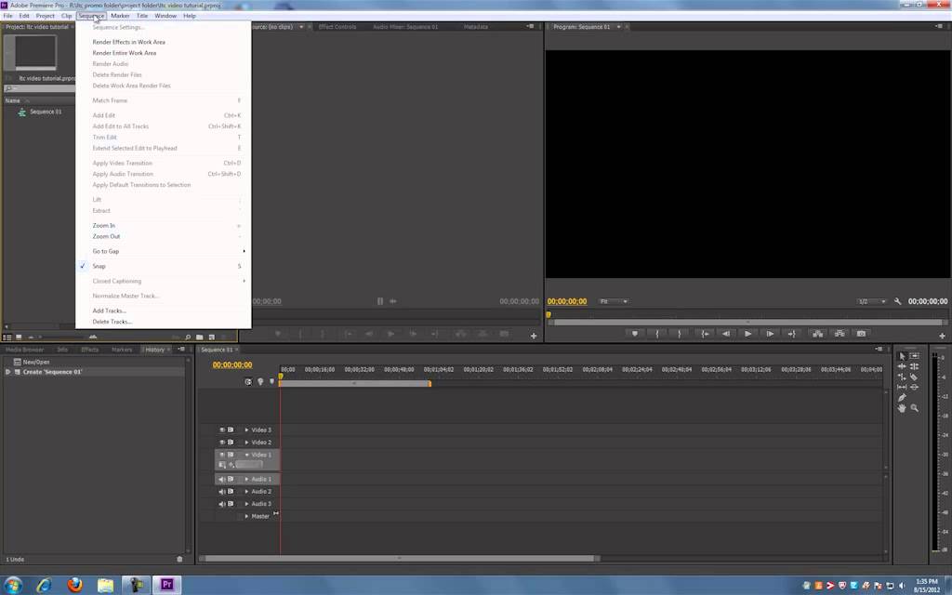Toggle the Snap option in Sequence menu
Image resolution: width=952 pixels, height=595 pixels.
[x=99, y=266]
